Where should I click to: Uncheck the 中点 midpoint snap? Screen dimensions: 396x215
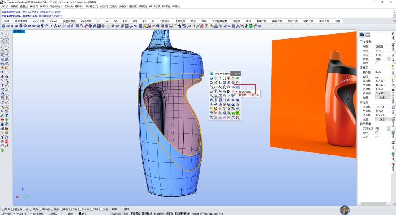(x=31, y=209)
